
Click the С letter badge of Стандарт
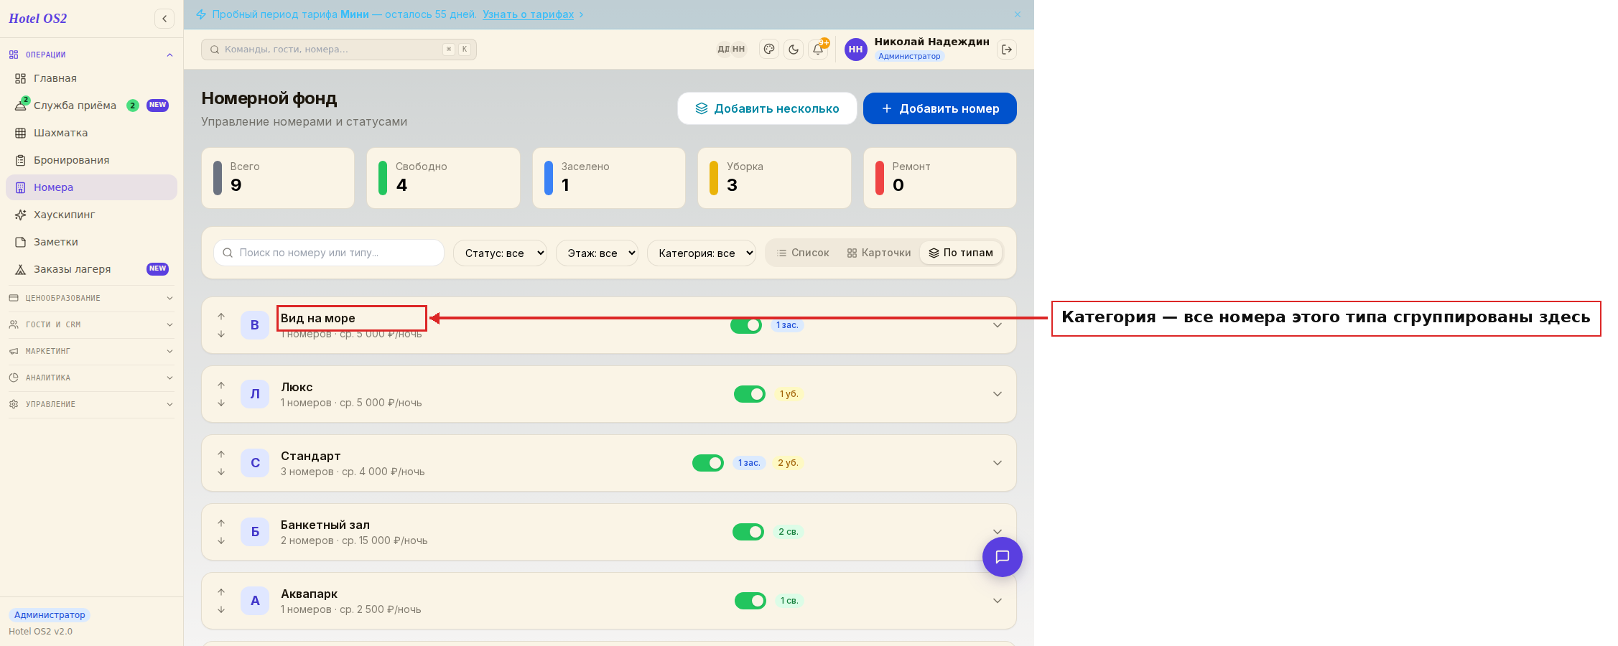point(255,463)
